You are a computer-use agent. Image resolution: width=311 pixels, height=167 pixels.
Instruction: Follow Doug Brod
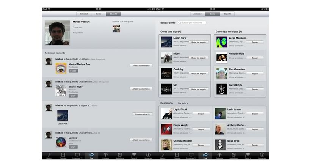(255, 145)
